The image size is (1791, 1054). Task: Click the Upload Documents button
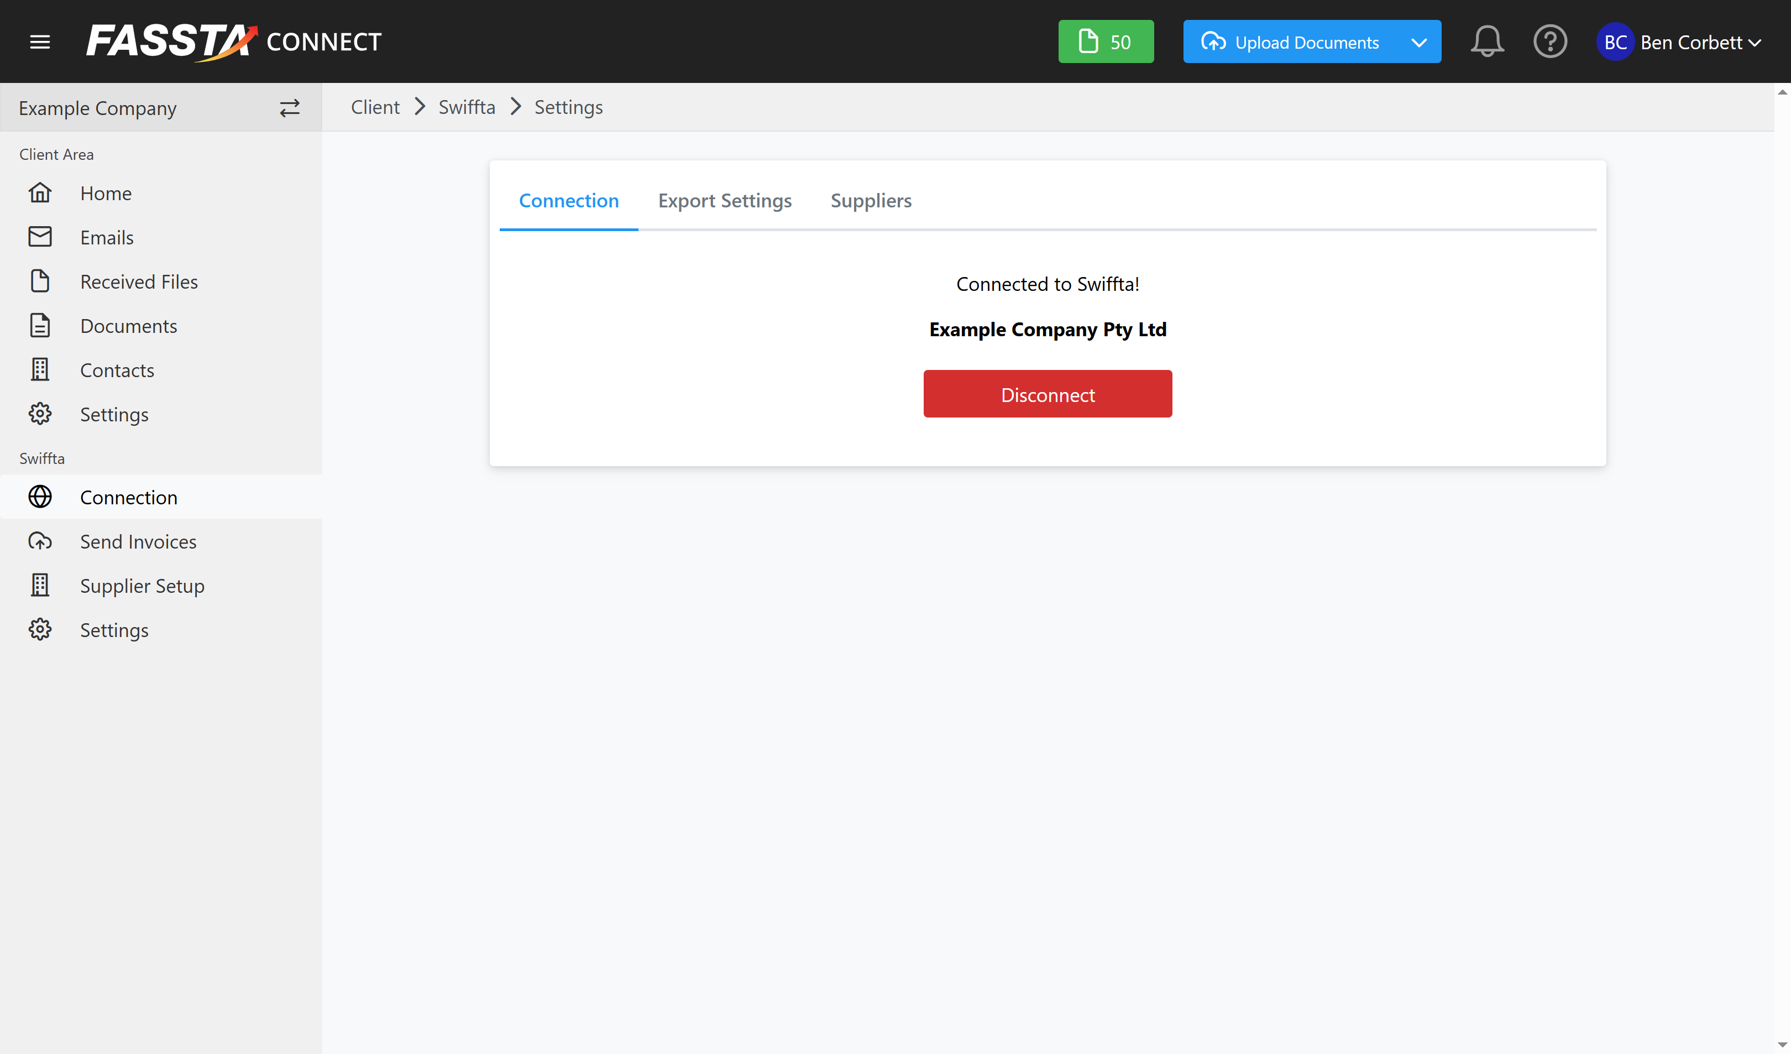(x=1291, y=43)
